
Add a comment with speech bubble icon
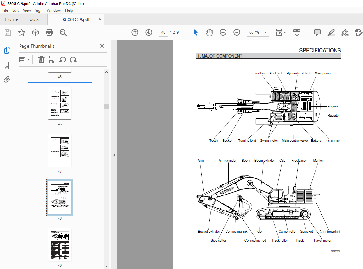click(317, 32)
